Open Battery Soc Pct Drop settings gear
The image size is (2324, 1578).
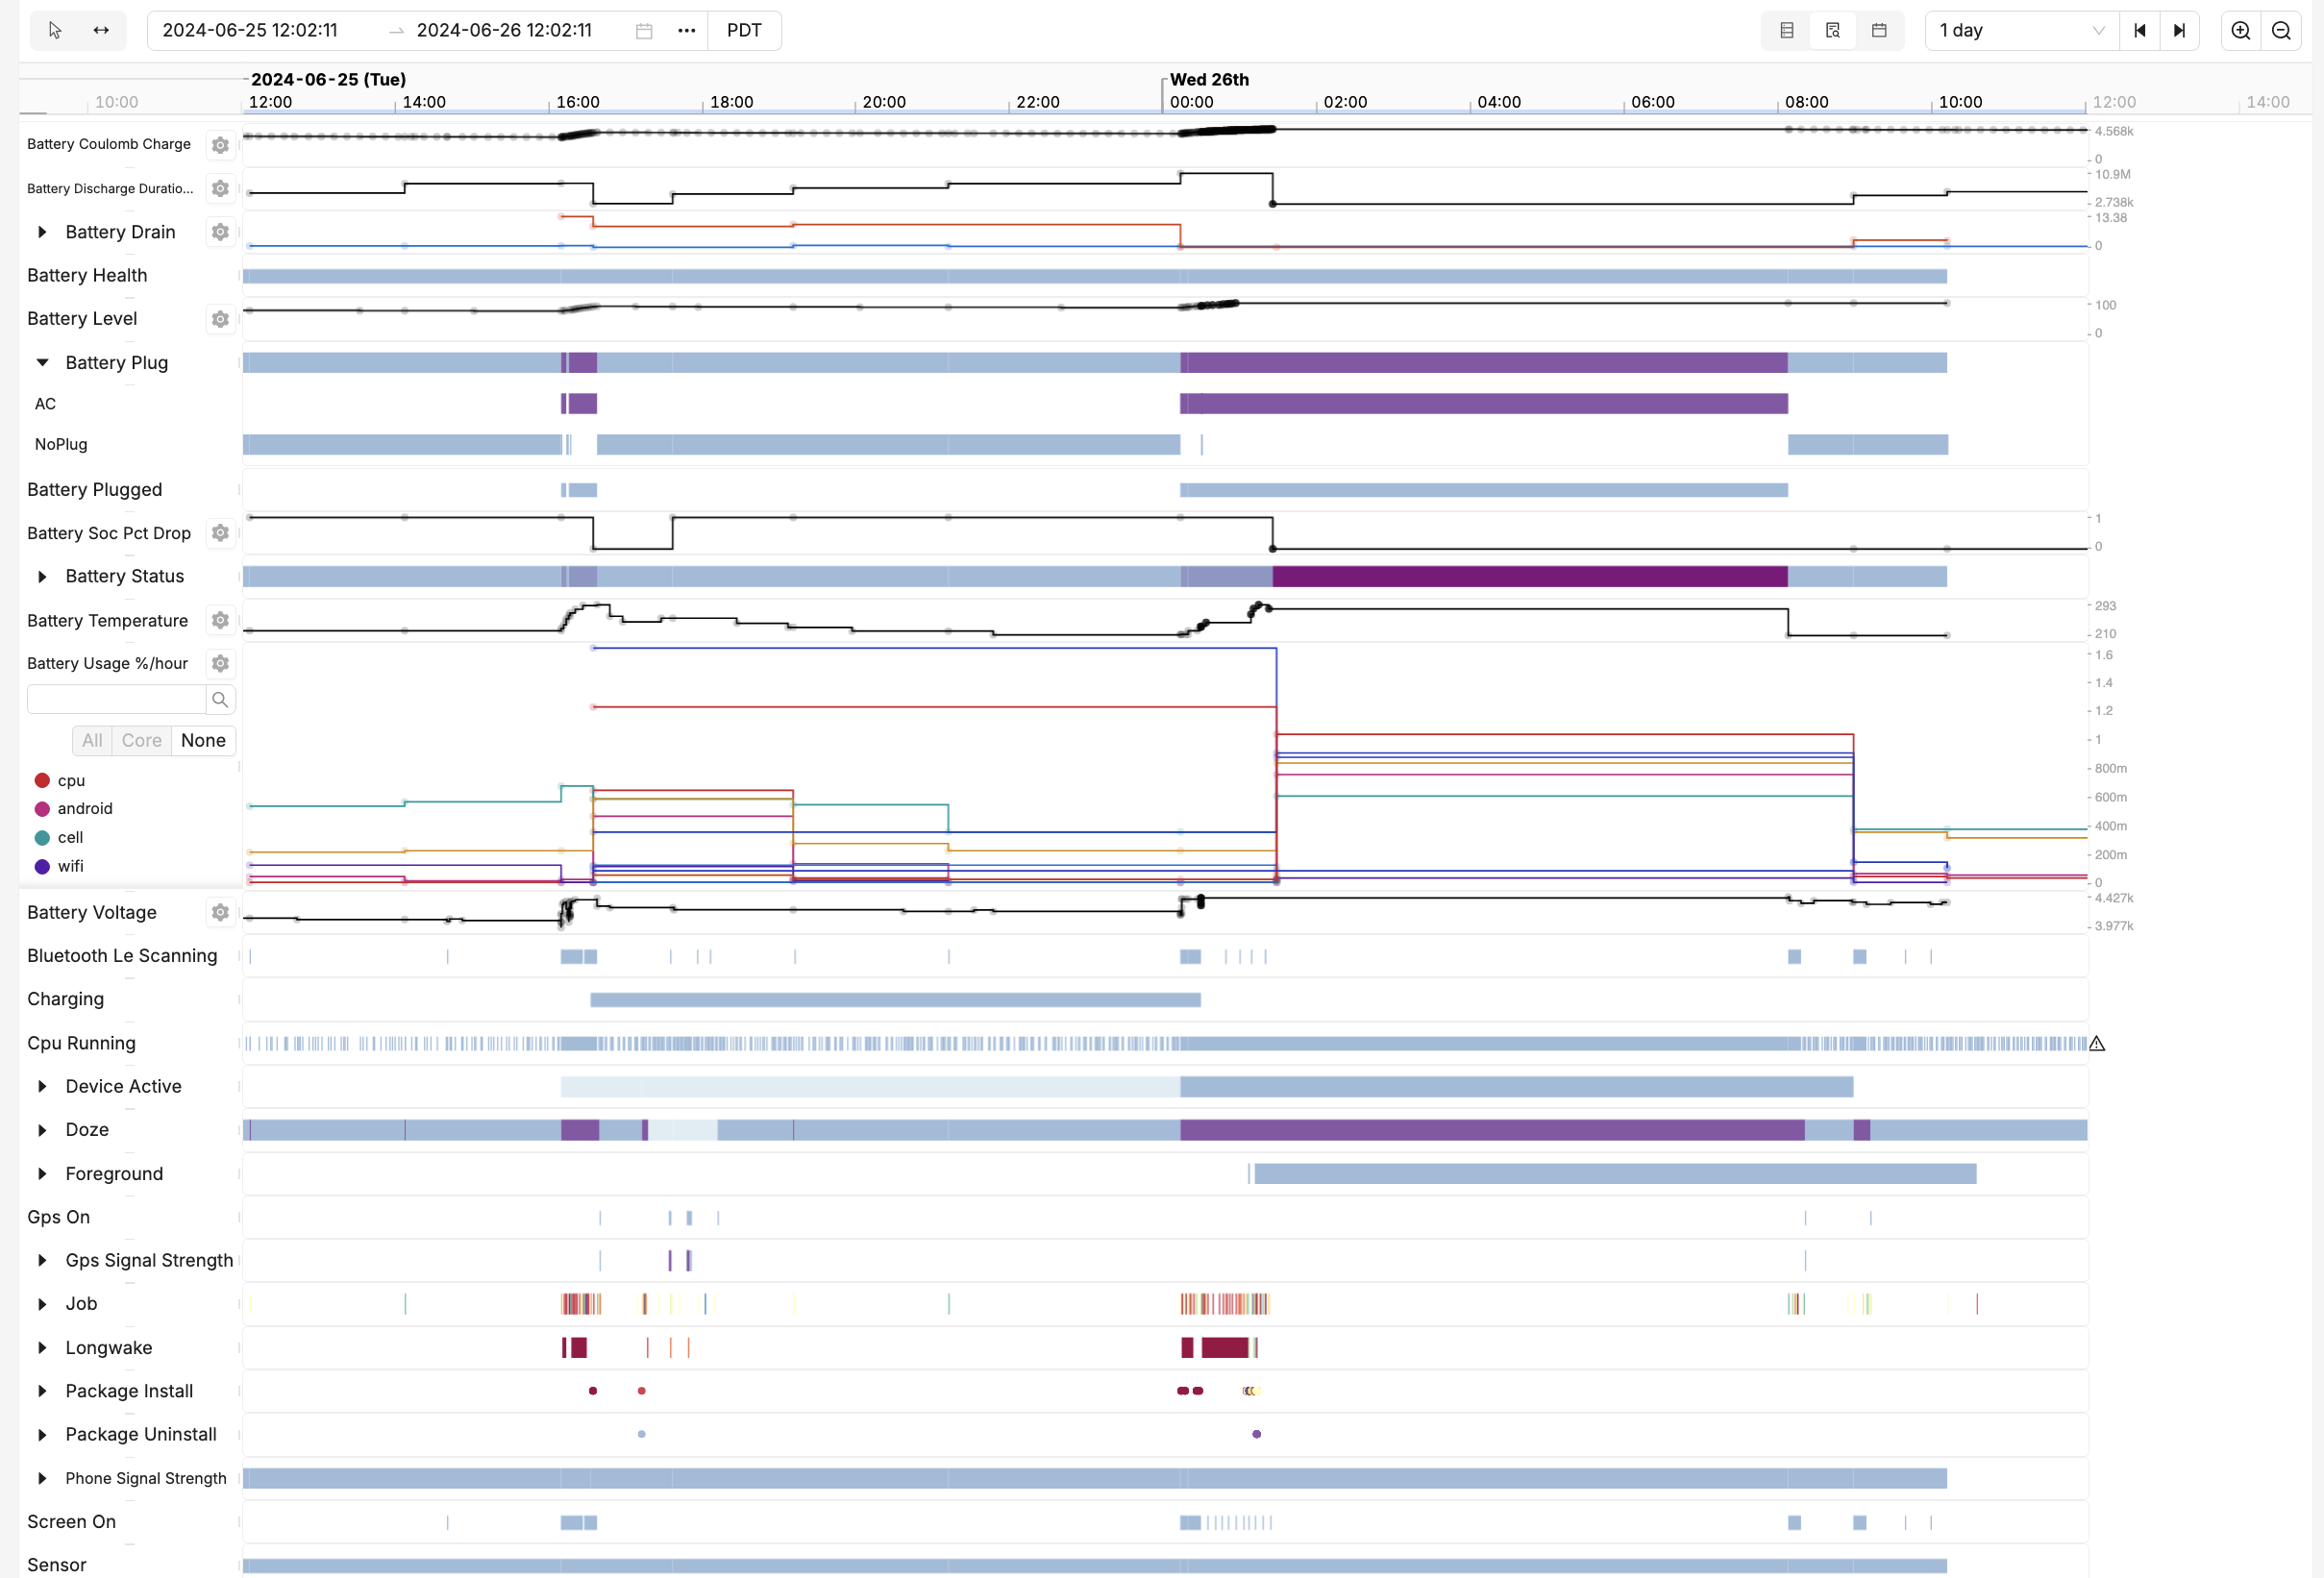(220, 533)
